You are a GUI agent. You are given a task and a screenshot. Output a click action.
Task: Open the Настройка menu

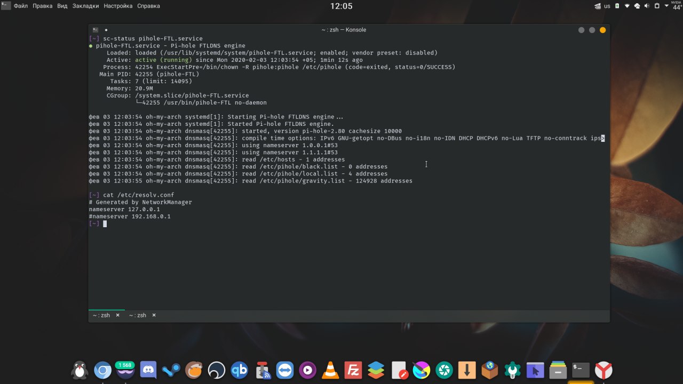point(118,6)
